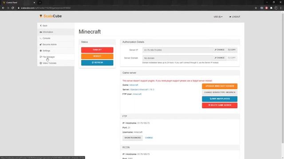This screenshot has height=159, width=284.
Task: Bookmark this page with star icon
Action: click(256, 8)
